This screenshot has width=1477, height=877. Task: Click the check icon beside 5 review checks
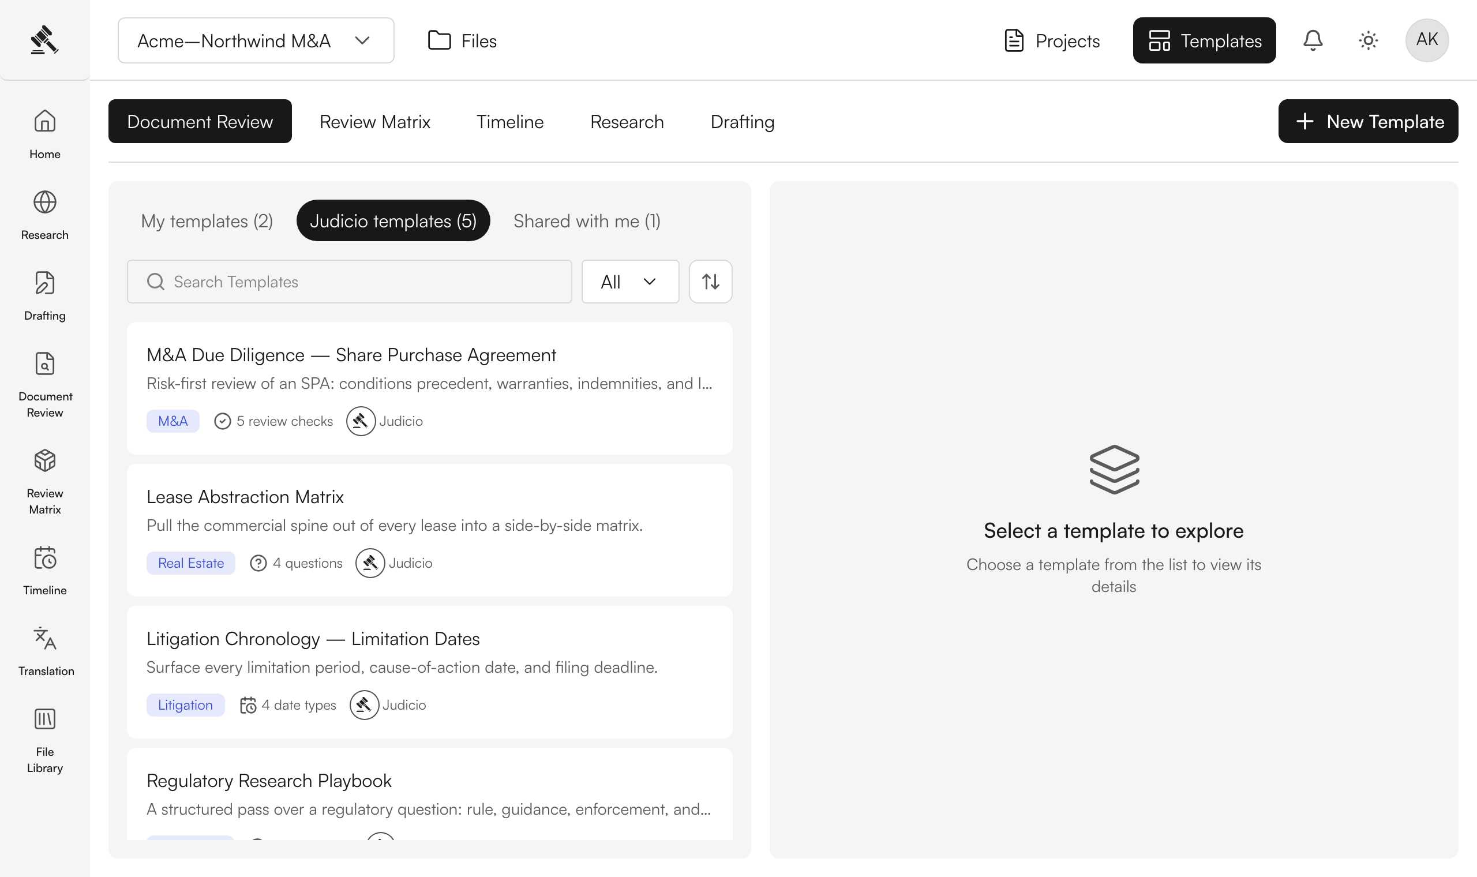(x=222, y=421)
